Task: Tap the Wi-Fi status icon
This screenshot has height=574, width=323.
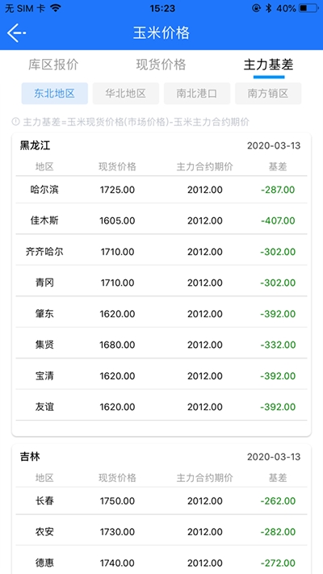Action: [55, 8]
